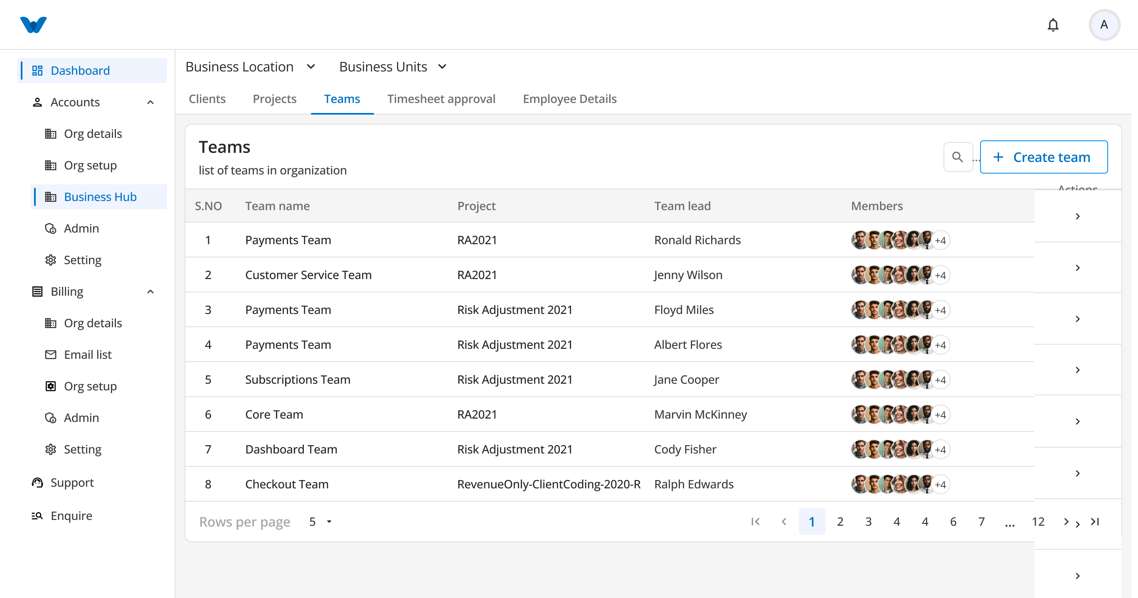The width and height of the screenshot is (1138, 598).
Task: Open the Rows per page dropdown
Action: (x=321, y=522)
